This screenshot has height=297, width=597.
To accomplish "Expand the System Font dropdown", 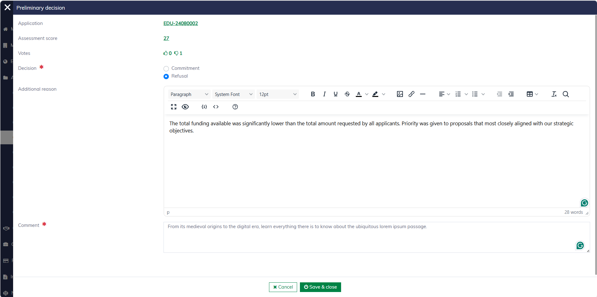I will pos(233,94).
